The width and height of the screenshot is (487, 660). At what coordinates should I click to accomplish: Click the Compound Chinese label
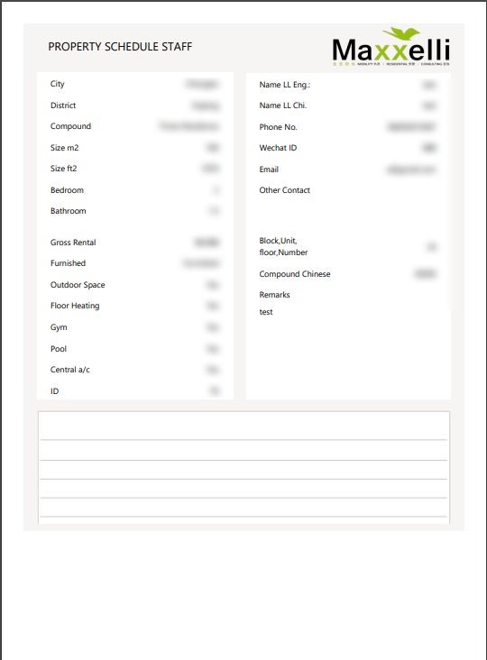pyautogui.click(x=295, y=274)
